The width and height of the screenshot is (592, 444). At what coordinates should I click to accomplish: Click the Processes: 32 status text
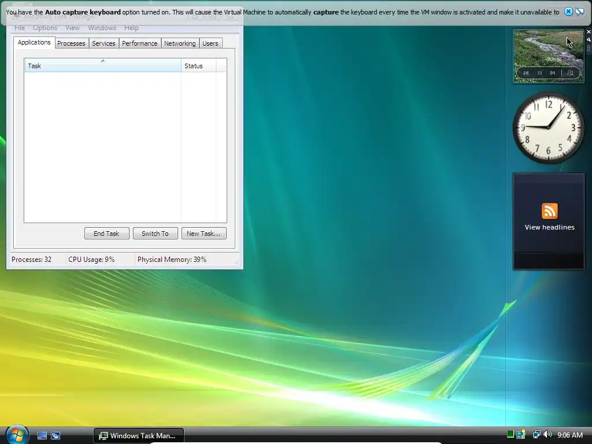pos(31,260)
